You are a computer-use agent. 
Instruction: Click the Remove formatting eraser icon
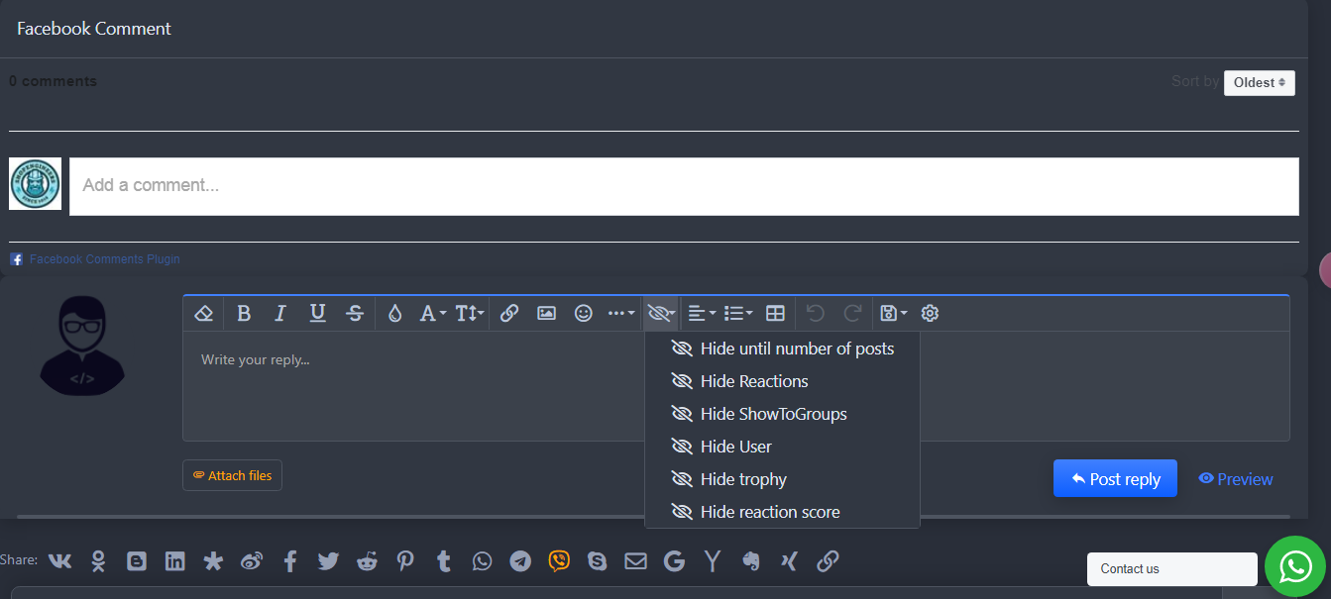pos(204,313)
